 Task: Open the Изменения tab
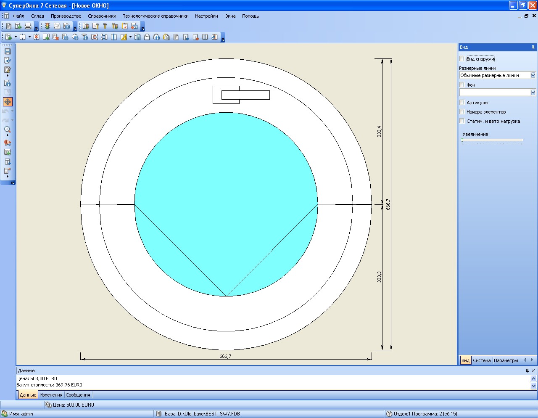(x=51, y=395)
